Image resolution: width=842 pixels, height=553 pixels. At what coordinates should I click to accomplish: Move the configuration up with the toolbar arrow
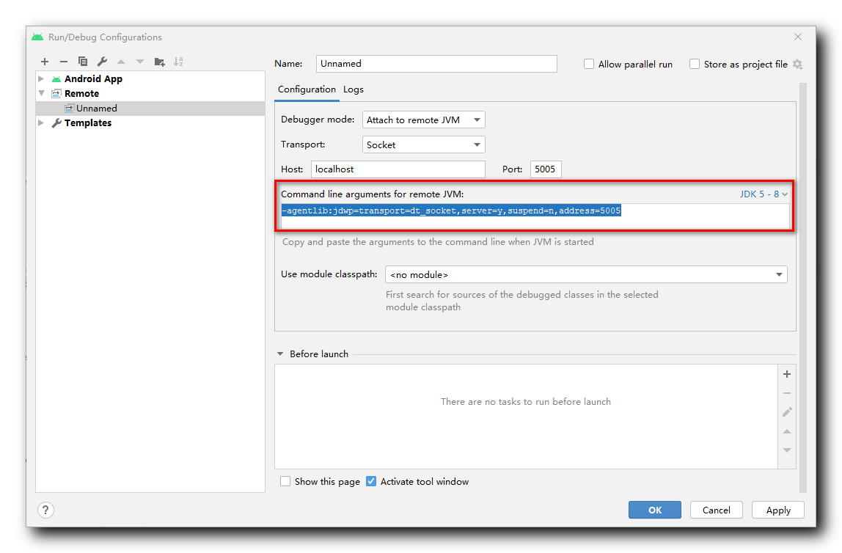[x=121, y=62]
